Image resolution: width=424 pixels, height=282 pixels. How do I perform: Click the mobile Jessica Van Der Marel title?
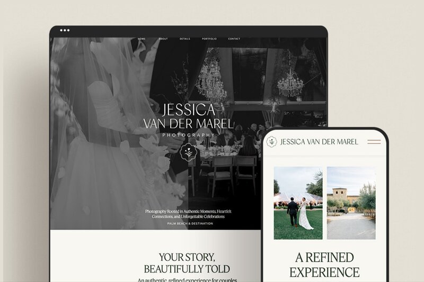click(319, 142)
